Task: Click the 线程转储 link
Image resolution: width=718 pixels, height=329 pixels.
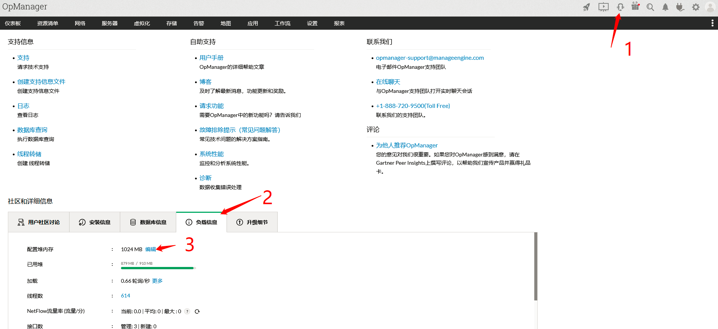Action: [x=29, y=154]
